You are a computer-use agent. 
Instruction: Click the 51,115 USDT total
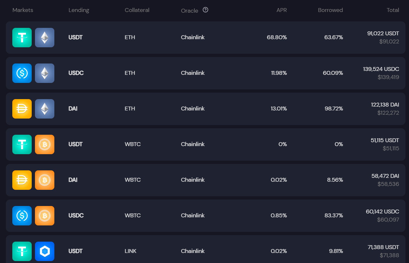pos(385,140)
